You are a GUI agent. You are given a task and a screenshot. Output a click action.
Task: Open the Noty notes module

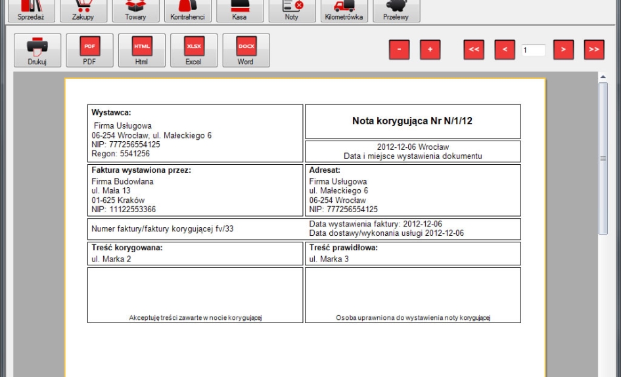click(292, 10)
